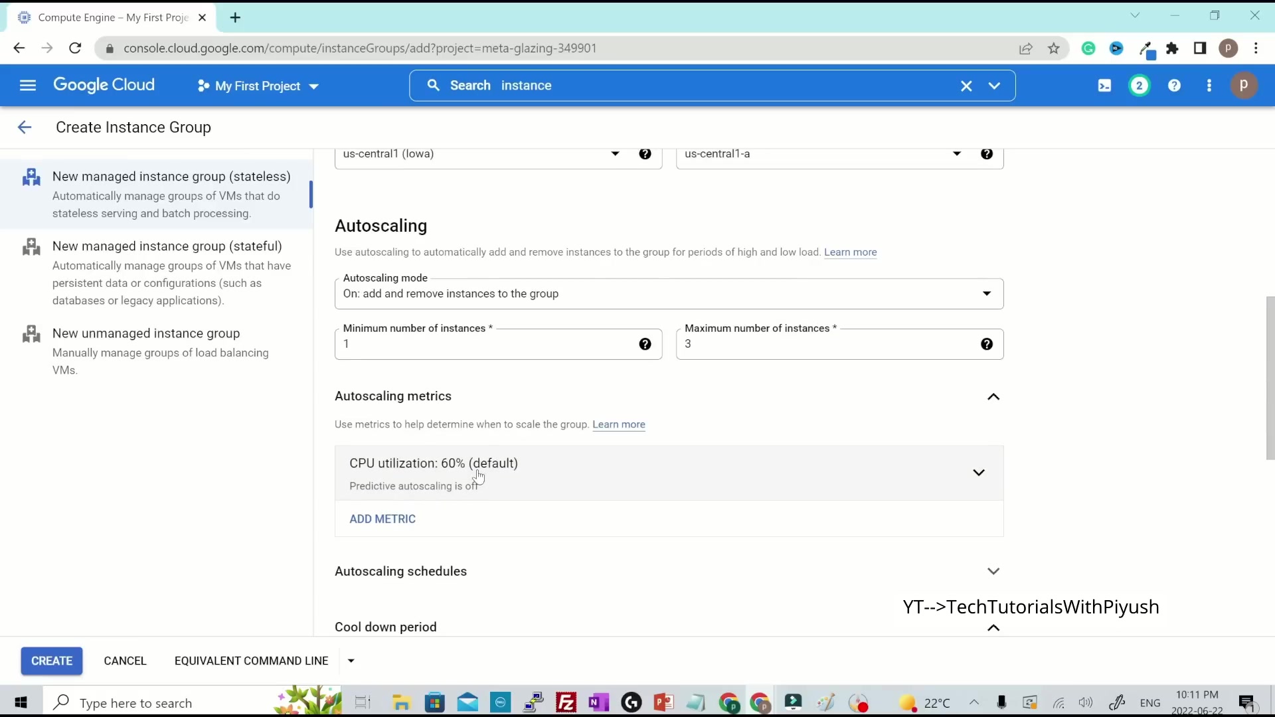
Task: Go back from Create Instance Group
Action: point(25,127)
